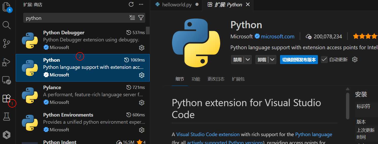Viewport: 378px width, 144px height.
Task: Open the Testing flask view
Action: (x=6, y=117)
